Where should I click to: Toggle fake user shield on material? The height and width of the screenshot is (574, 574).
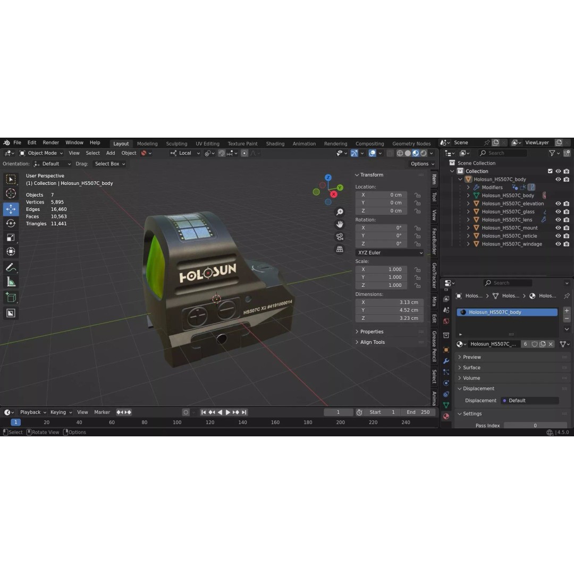point(535,344)
